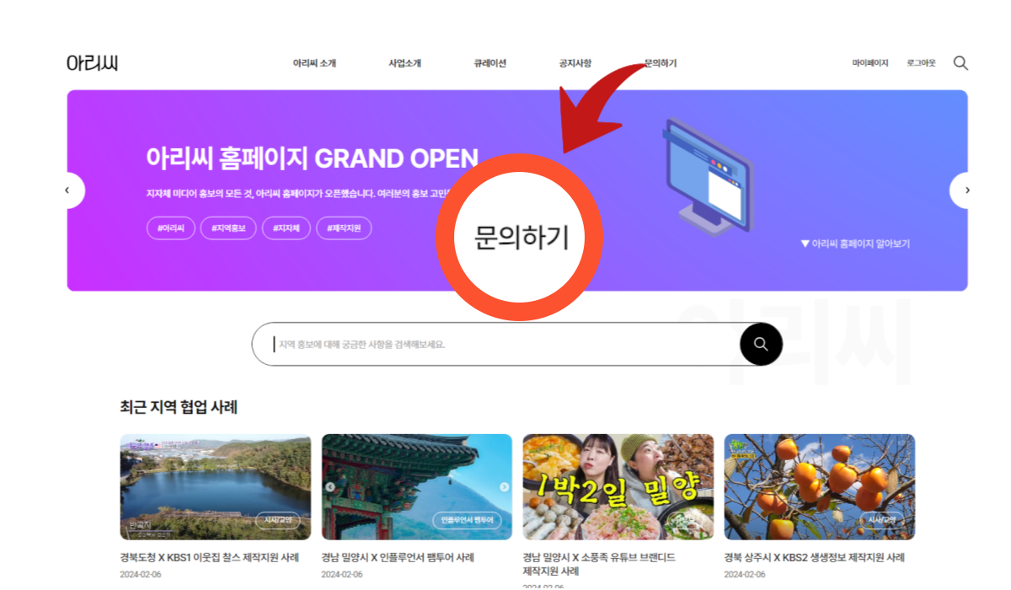Select the #제작지원 hashtag button

[344, 228]
